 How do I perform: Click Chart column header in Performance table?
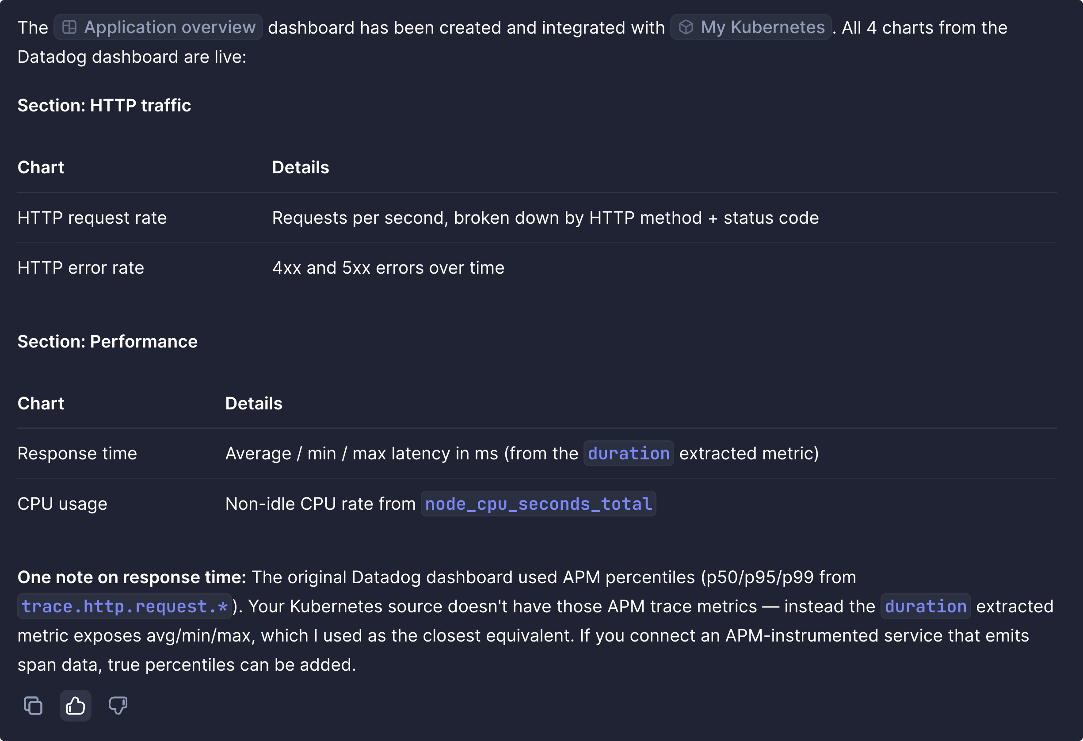41,404
